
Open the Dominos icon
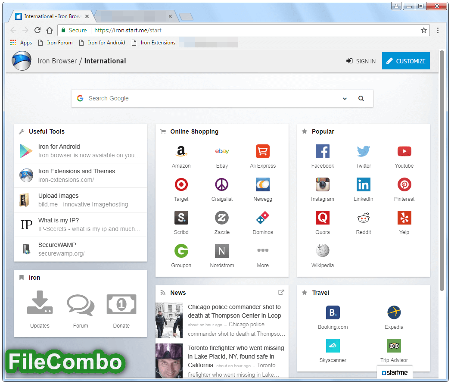tap(263, 218)
